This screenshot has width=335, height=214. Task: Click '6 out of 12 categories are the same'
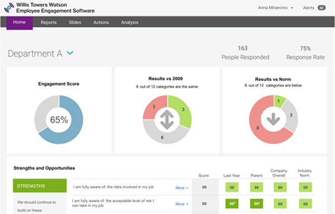(167, 86)
